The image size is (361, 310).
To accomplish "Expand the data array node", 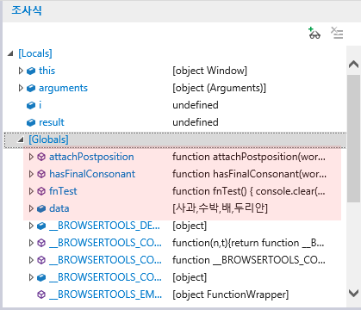I will click(31, 208).
